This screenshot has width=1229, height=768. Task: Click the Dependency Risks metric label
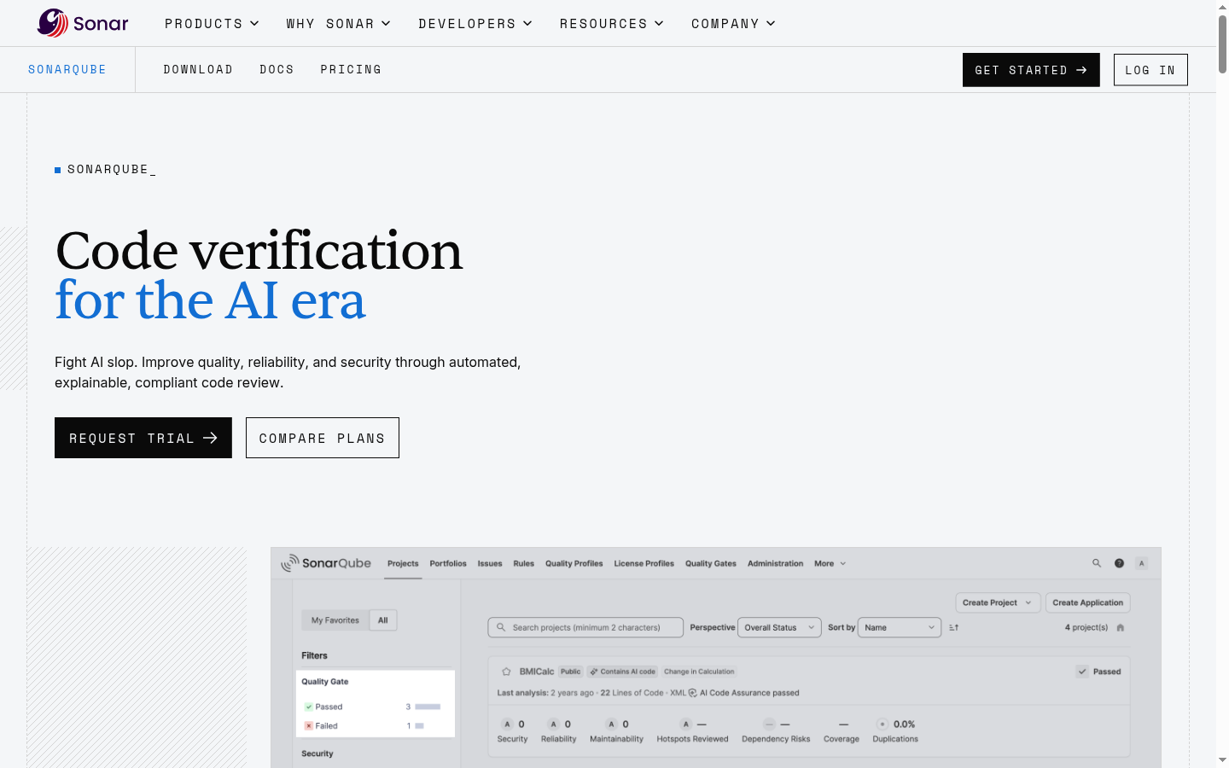[776, 739]
